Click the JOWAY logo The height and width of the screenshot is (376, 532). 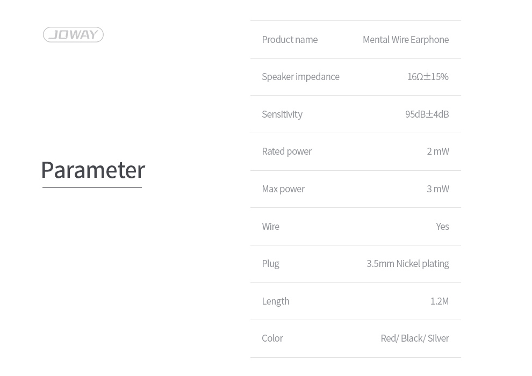pos(73,34)
